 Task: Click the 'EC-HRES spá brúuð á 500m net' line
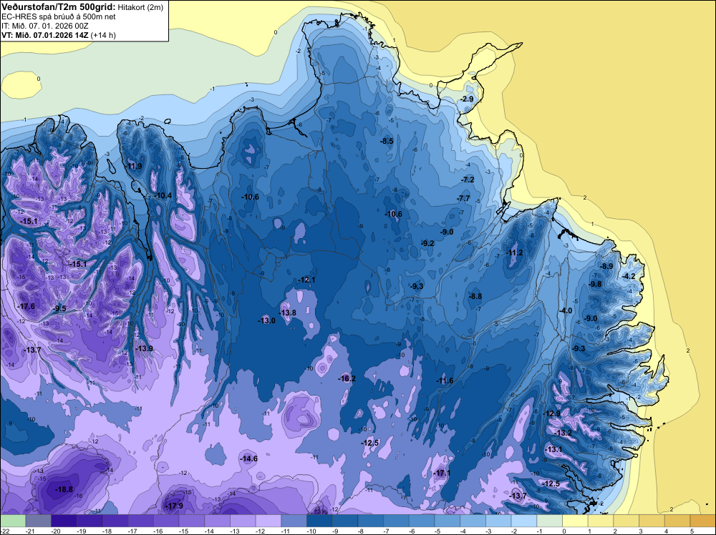point(59,16)
